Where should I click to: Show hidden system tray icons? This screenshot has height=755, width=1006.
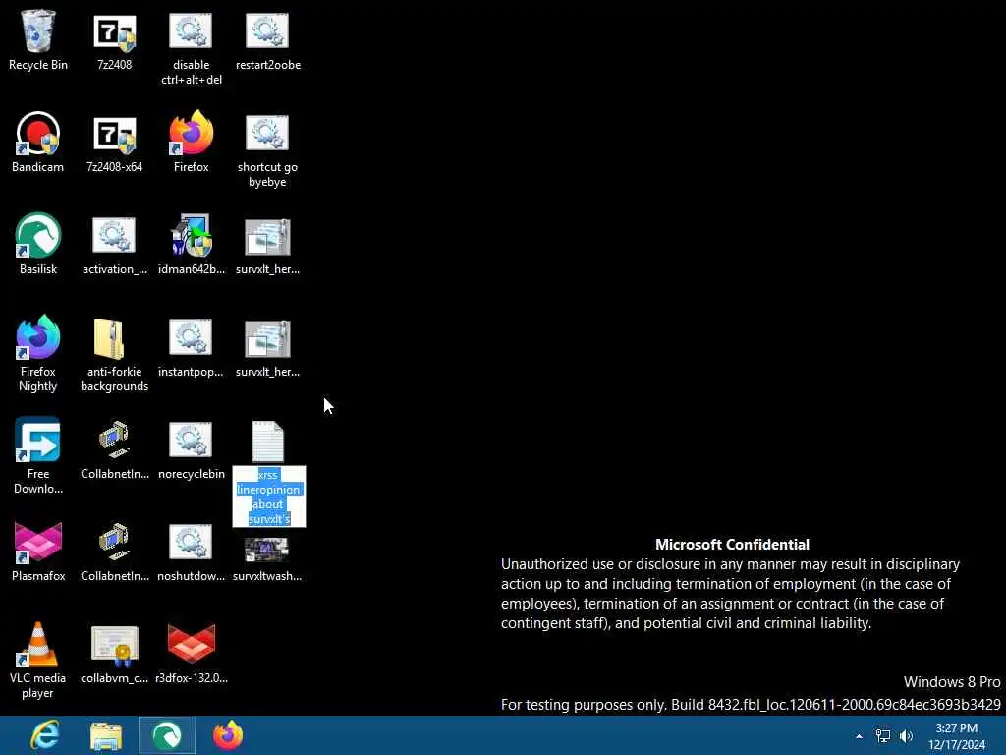pyautogui.click(x=859, y=736)
